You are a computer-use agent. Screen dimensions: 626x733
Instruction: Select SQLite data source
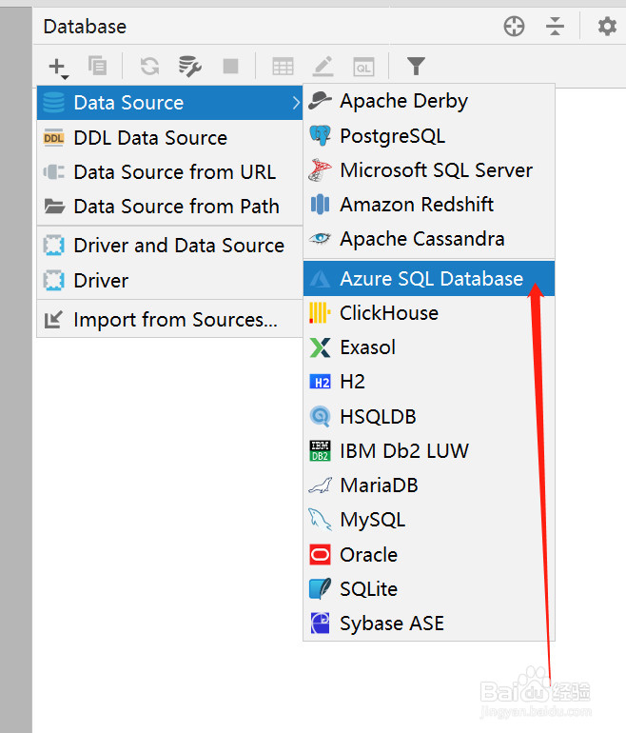click(429, 589)
